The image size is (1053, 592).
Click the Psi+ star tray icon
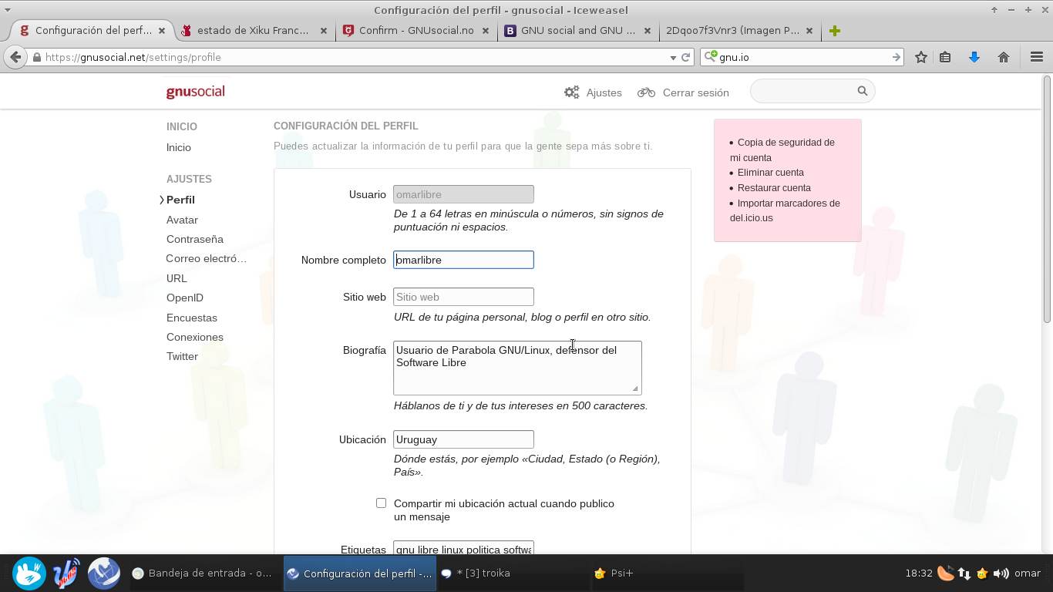[982, 573]
